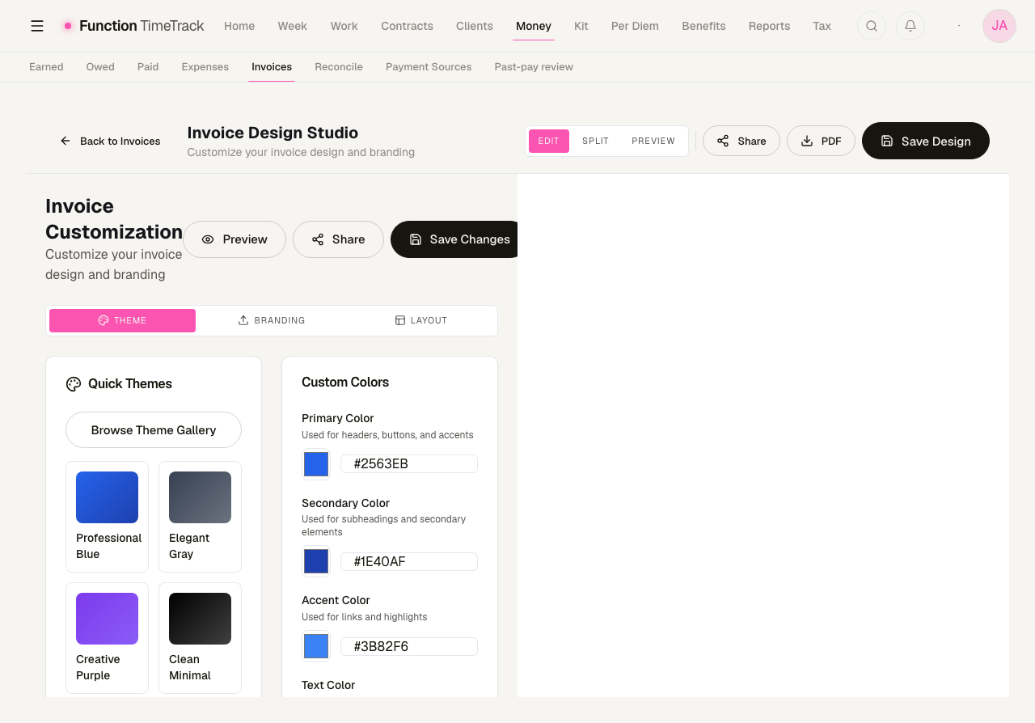Click the #3B82F6 hex input field
The height and width of the screenshot is (723, 1035).
tap(409, 646)
